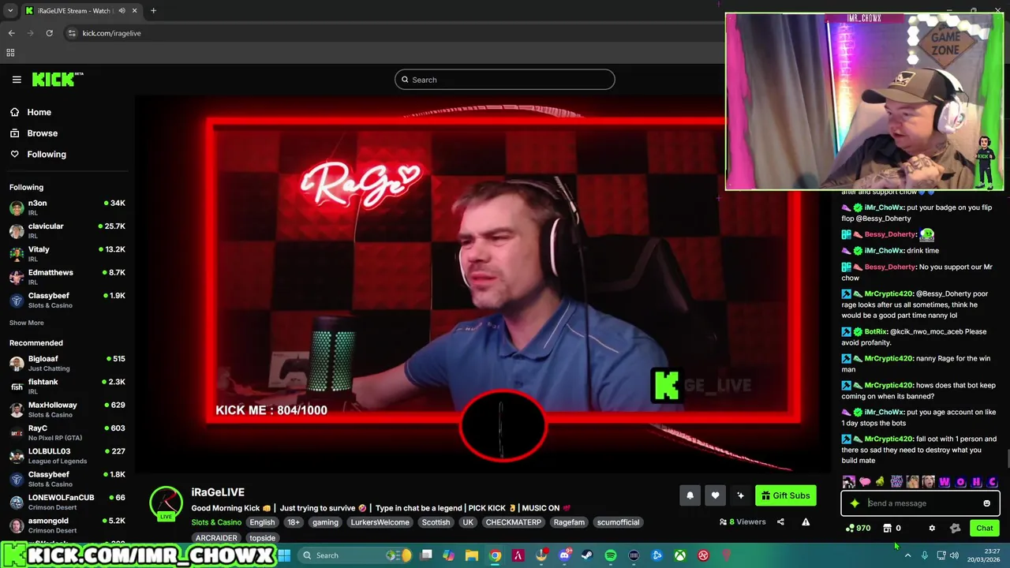Image resolution: width=1010 pixels, height=568 pixels.
Task: Open recommended channel MaxHolloway
Action: pyautogui.click(x=67, y=409)
